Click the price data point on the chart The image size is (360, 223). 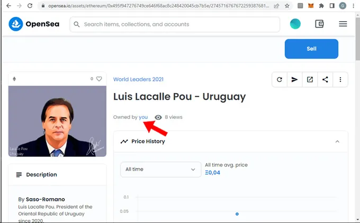237,214
